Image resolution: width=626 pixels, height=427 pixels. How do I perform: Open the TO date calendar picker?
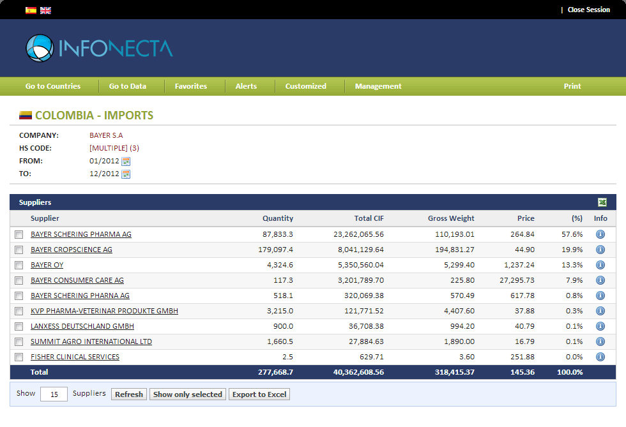[x=126, y=174]
